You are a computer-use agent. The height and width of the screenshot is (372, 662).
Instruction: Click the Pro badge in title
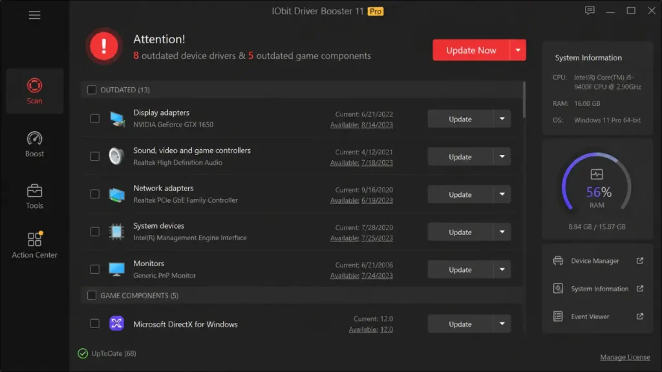376,12
